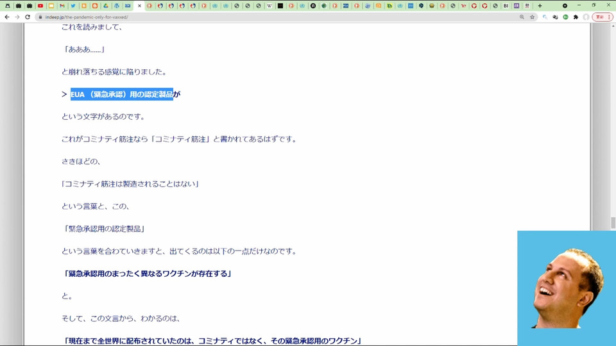Close the current indeep.jp tab
This screenshot has width=616, height=346.
click(139, 6)
